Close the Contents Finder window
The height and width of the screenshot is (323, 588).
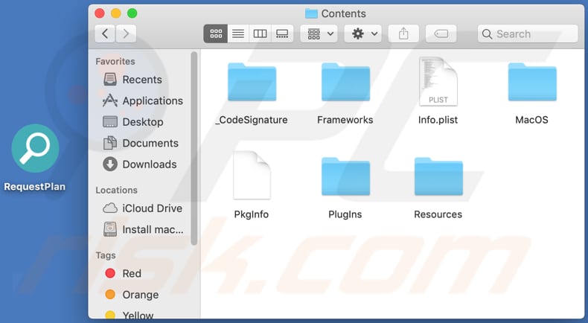100,13
